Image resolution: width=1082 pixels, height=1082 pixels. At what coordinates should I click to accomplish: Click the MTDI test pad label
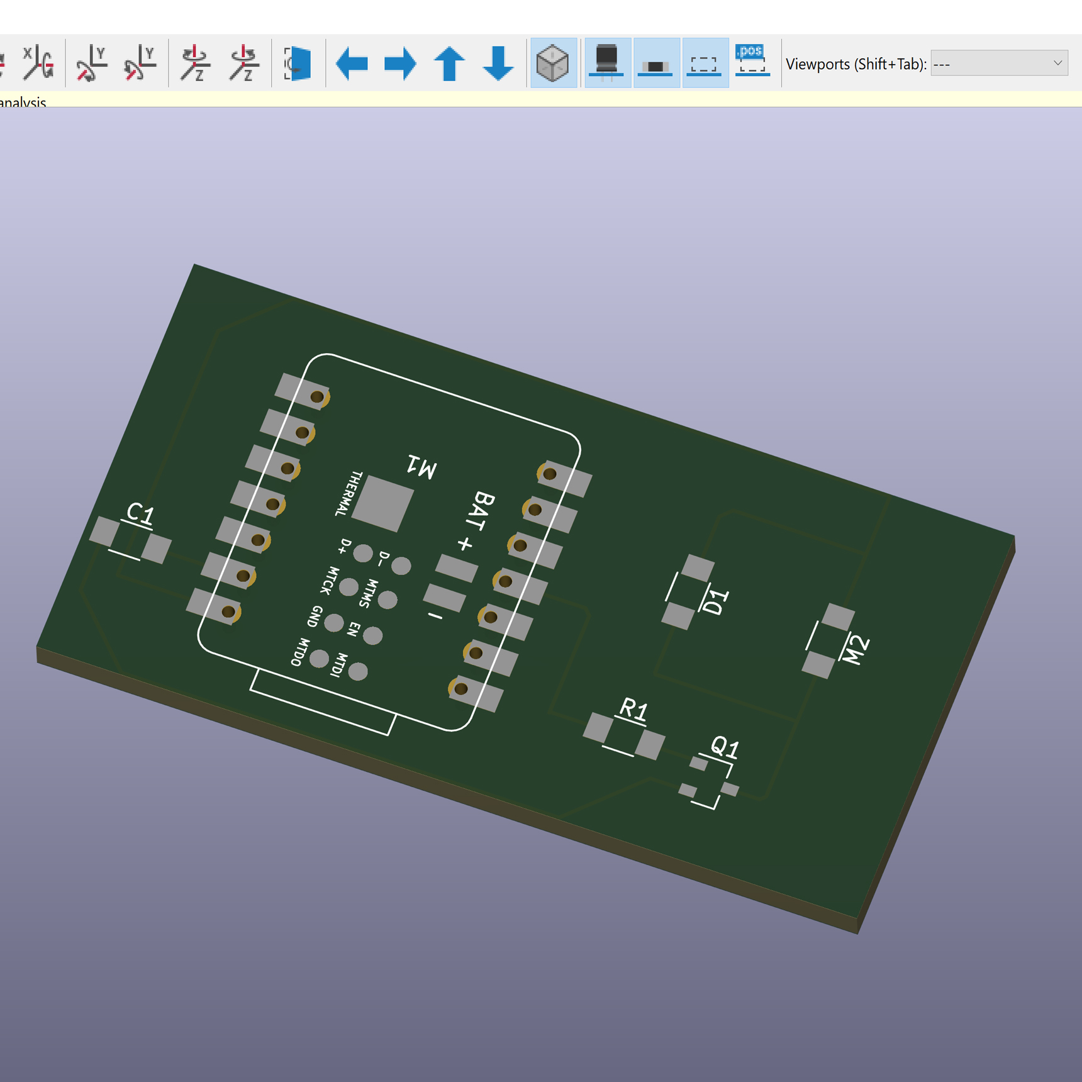[339, 666]
